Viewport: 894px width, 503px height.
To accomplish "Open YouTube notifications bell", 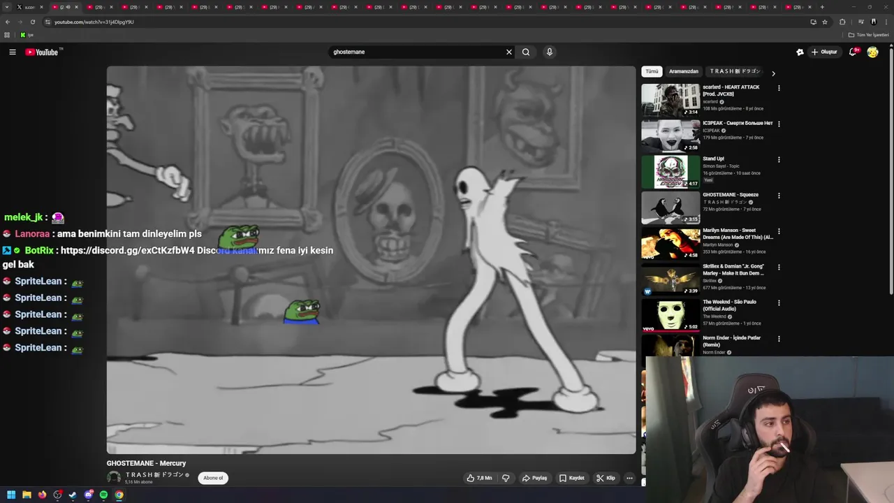I will pos(853,52).
